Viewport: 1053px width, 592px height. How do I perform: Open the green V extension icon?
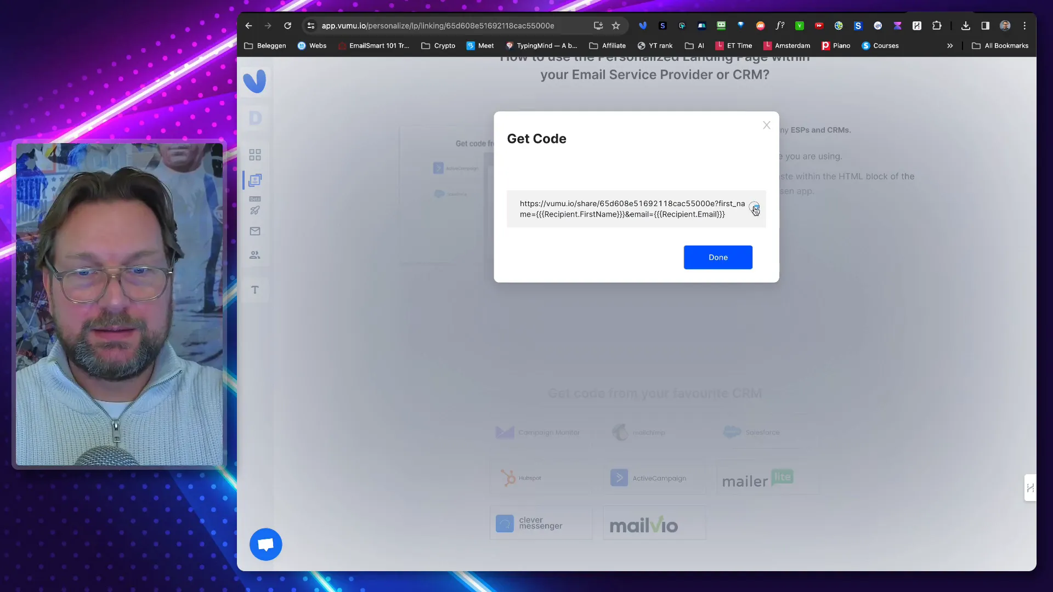point(800,26)
